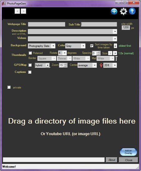141x171 pixels.
Task: Open the Center average dropdown
Action: [x=87, y=65]
